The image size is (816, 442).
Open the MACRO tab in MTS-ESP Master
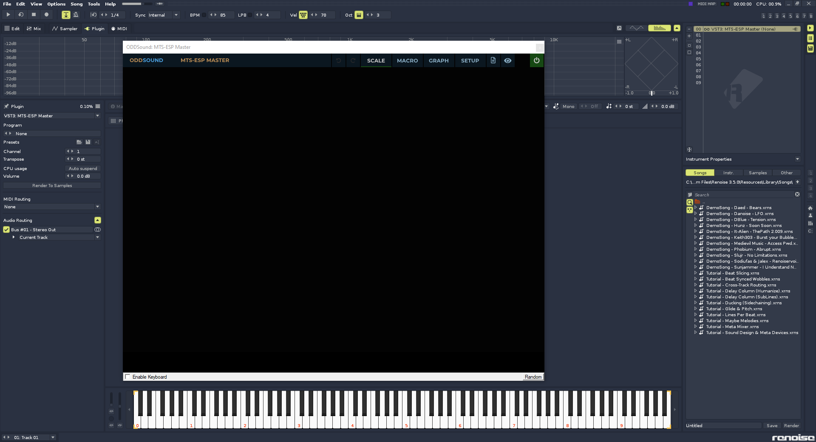click(407, 60)
